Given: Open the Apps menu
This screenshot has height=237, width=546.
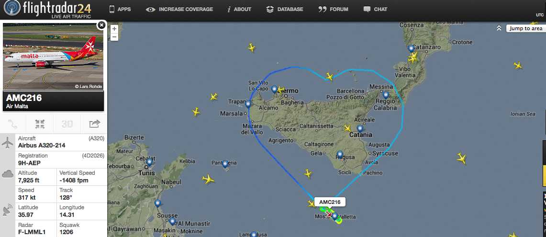Looking at the screenshot, I should (x=120, y=10).
